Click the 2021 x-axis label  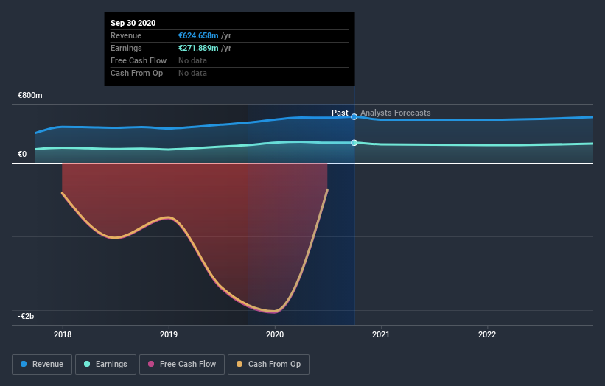381,334
